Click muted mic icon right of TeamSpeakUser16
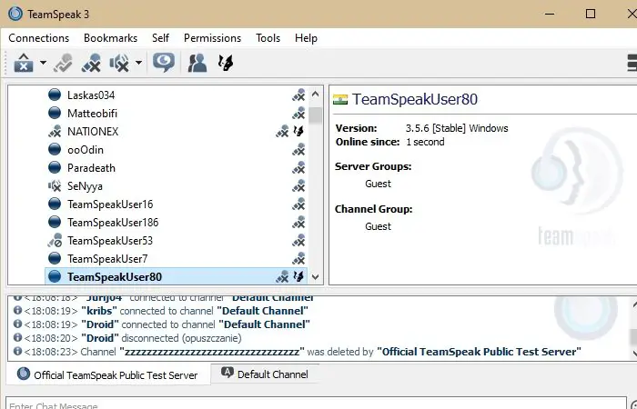 click(298, 204)
